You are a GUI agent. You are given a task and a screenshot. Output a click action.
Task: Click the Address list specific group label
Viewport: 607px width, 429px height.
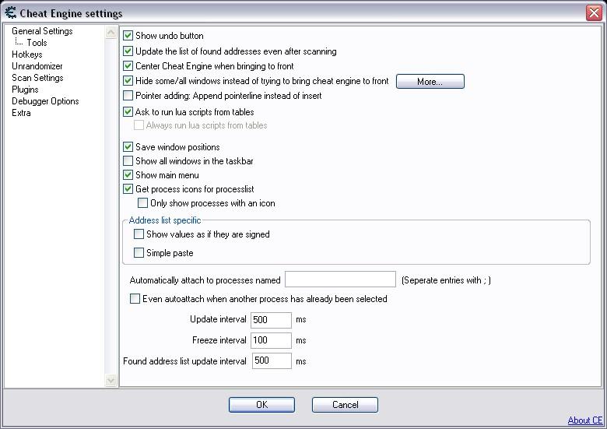(165, 220)
